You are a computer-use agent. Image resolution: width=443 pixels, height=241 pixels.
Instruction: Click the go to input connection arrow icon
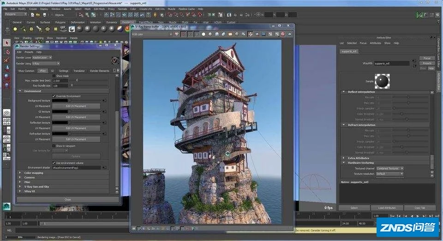coord(414,61)
